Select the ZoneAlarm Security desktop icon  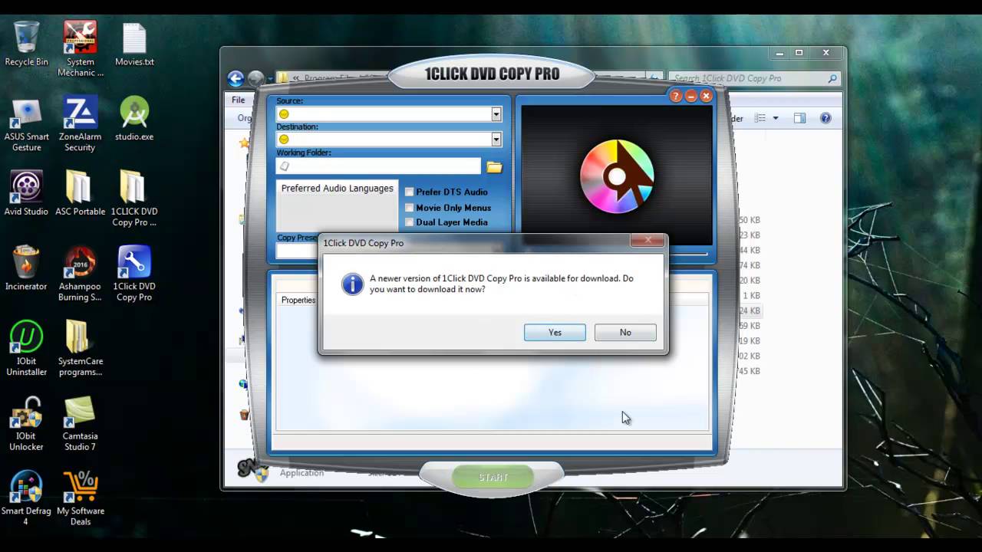tap(80, 124)
